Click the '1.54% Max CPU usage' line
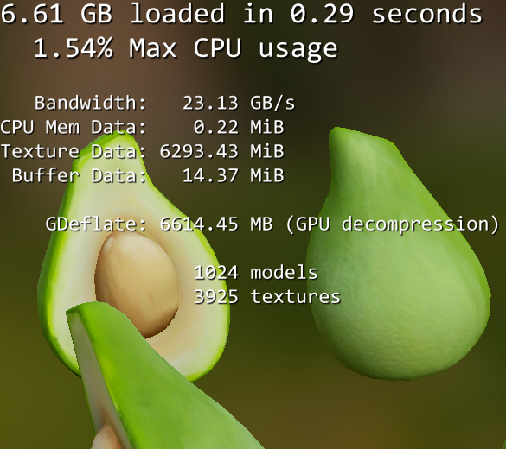This screenshot has width=506, height=449. click(186, 48)
